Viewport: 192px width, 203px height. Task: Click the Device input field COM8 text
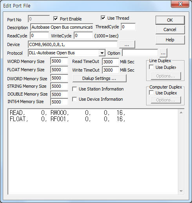tap(72, 44)
